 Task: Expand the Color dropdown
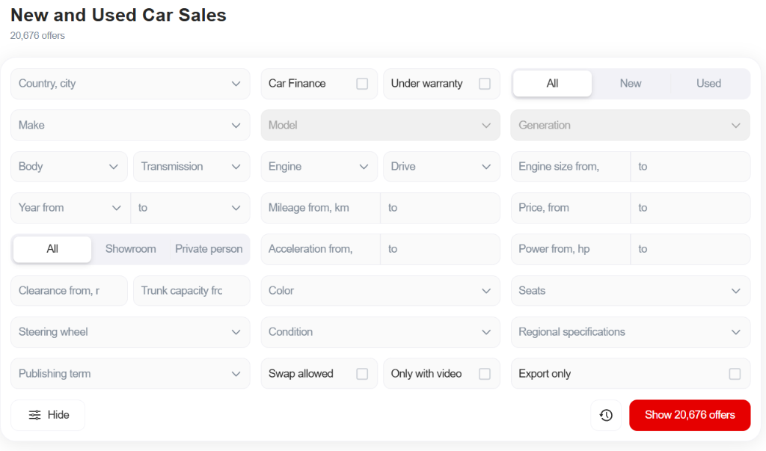coord(381,291)
